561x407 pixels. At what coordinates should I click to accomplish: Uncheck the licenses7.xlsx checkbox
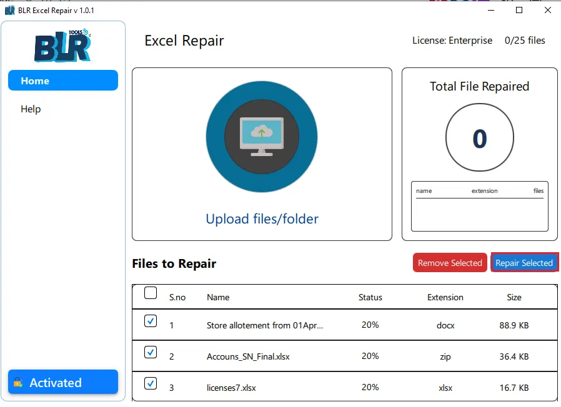150,383
